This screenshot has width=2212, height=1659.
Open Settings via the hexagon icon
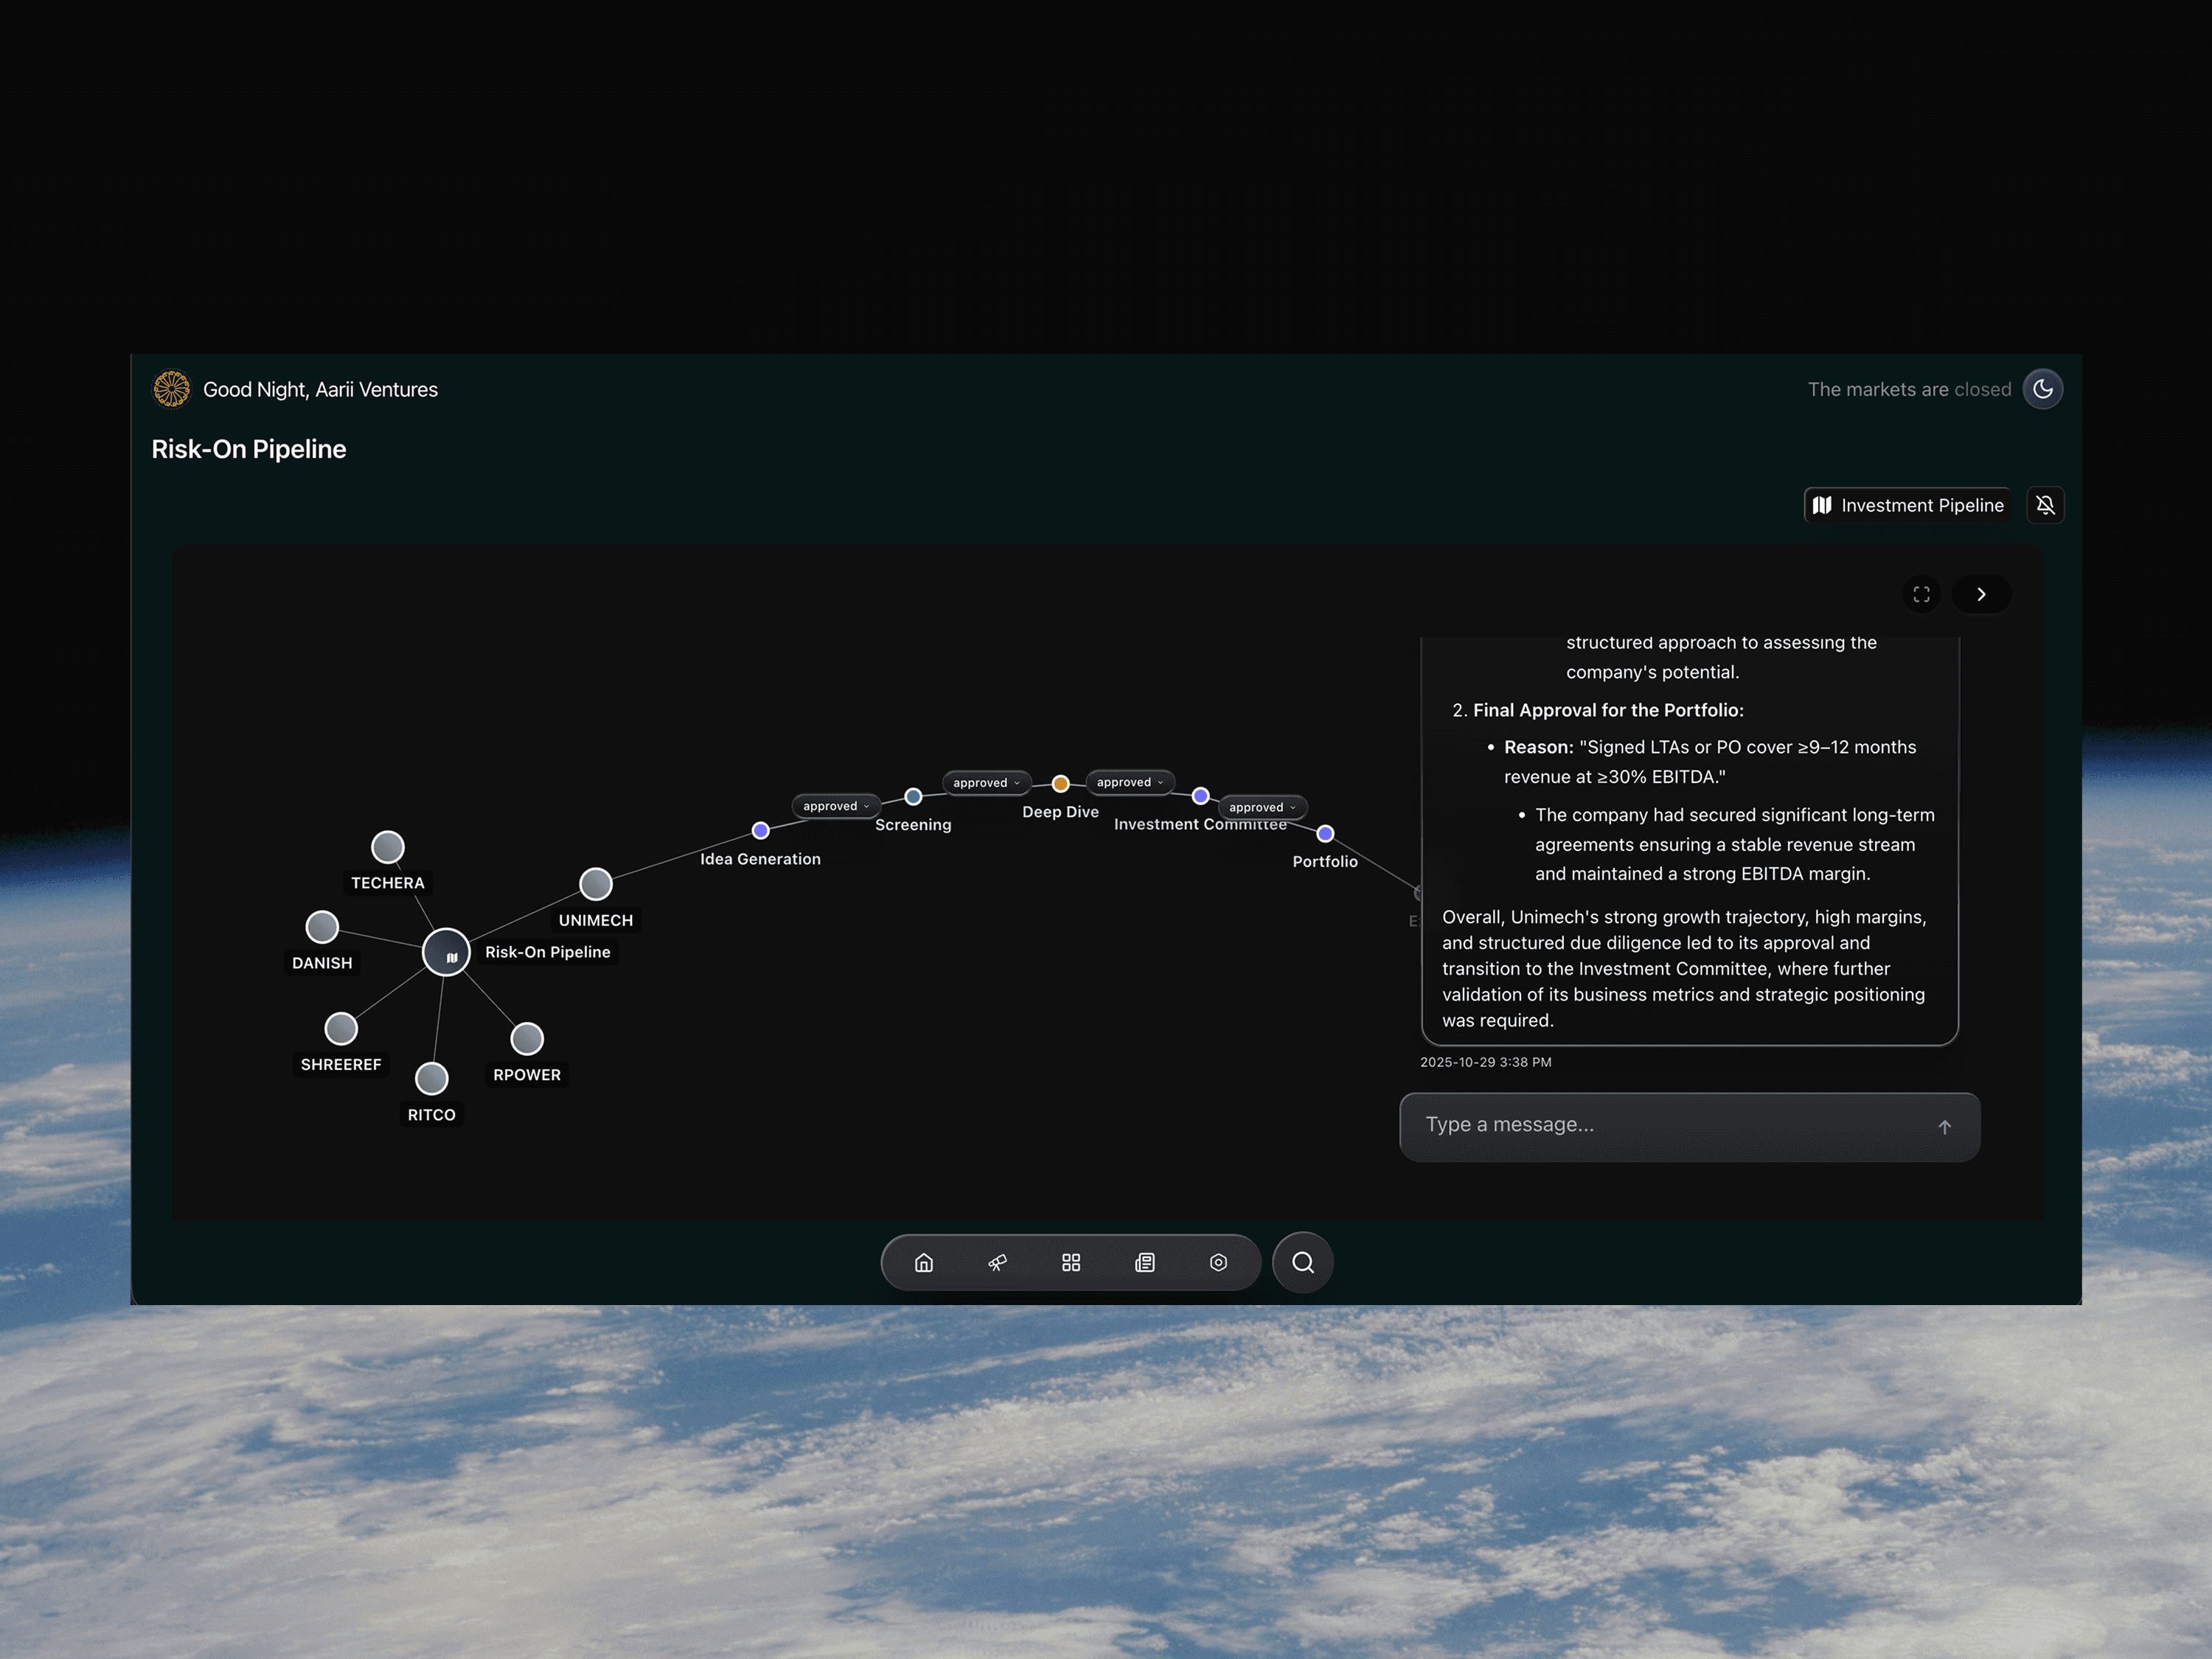coord(1218,1262)
